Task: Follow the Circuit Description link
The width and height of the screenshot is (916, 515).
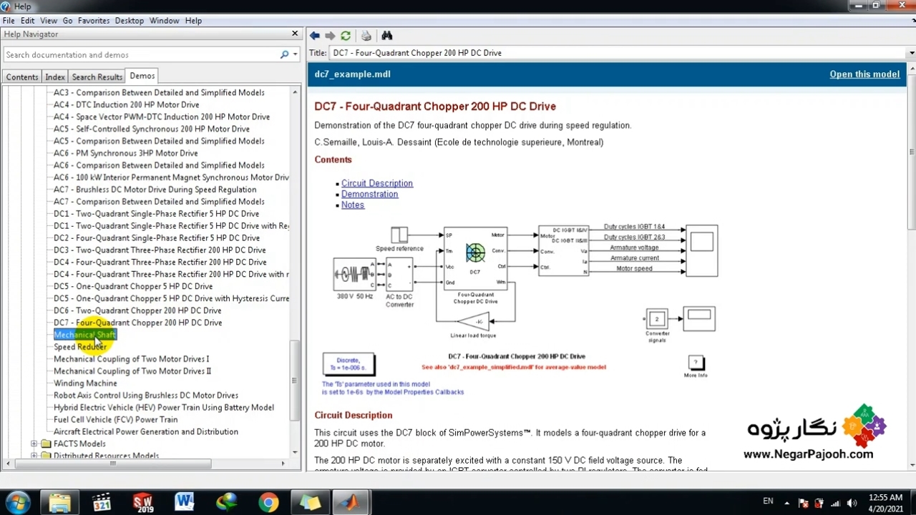Action: 376,183
